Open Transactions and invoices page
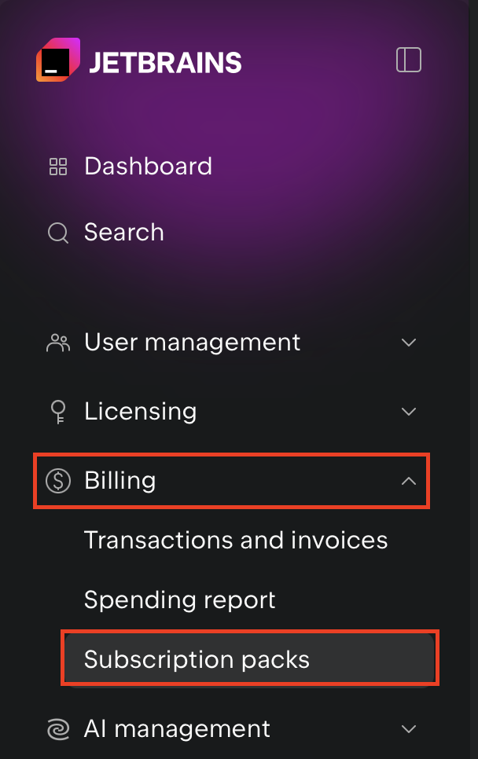The image size is (478, 759). 236,541
